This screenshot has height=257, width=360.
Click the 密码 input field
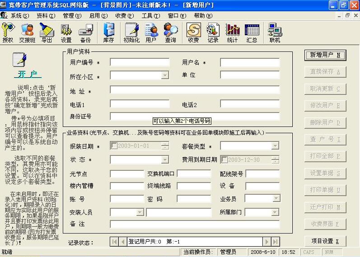coord(194,199)
